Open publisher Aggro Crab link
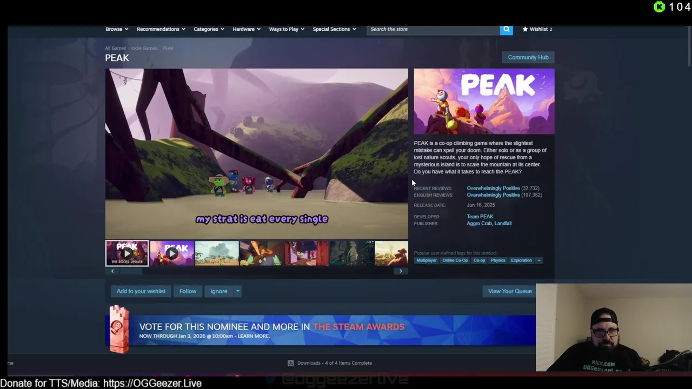The image size is (692, 389). [x=479, y=223]
